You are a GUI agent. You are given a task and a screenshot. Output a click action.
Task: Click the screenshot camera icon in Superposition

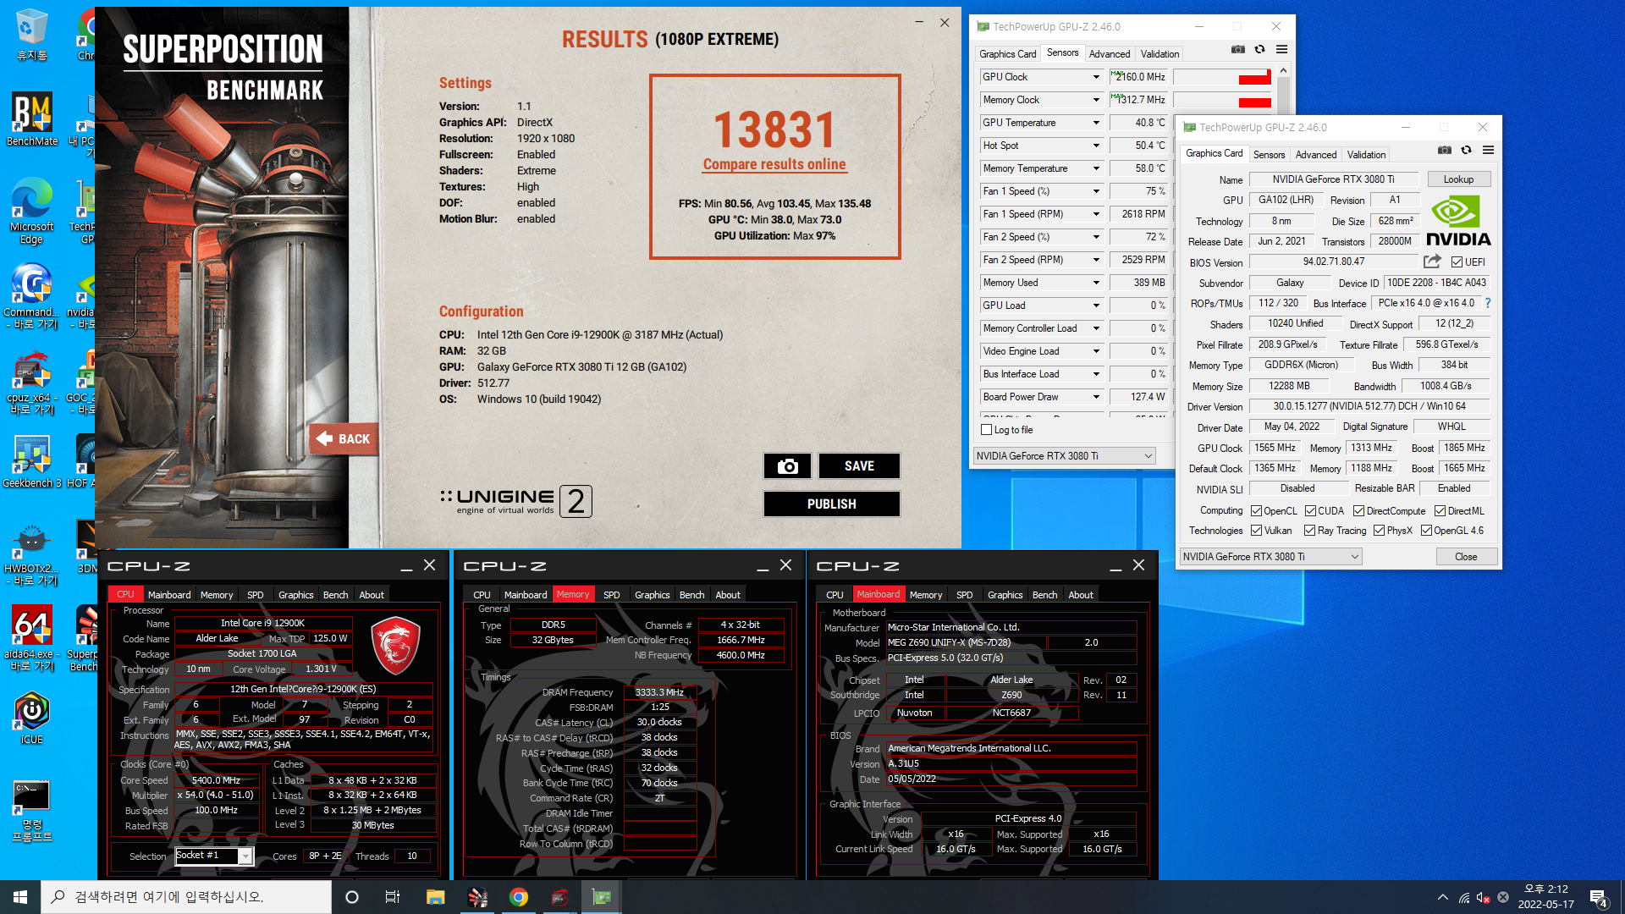click(787, 466)
